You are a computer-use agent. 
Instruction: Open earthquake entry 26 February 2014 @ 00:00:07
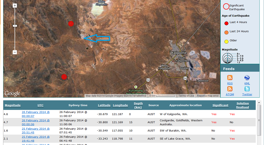(35, 114)
